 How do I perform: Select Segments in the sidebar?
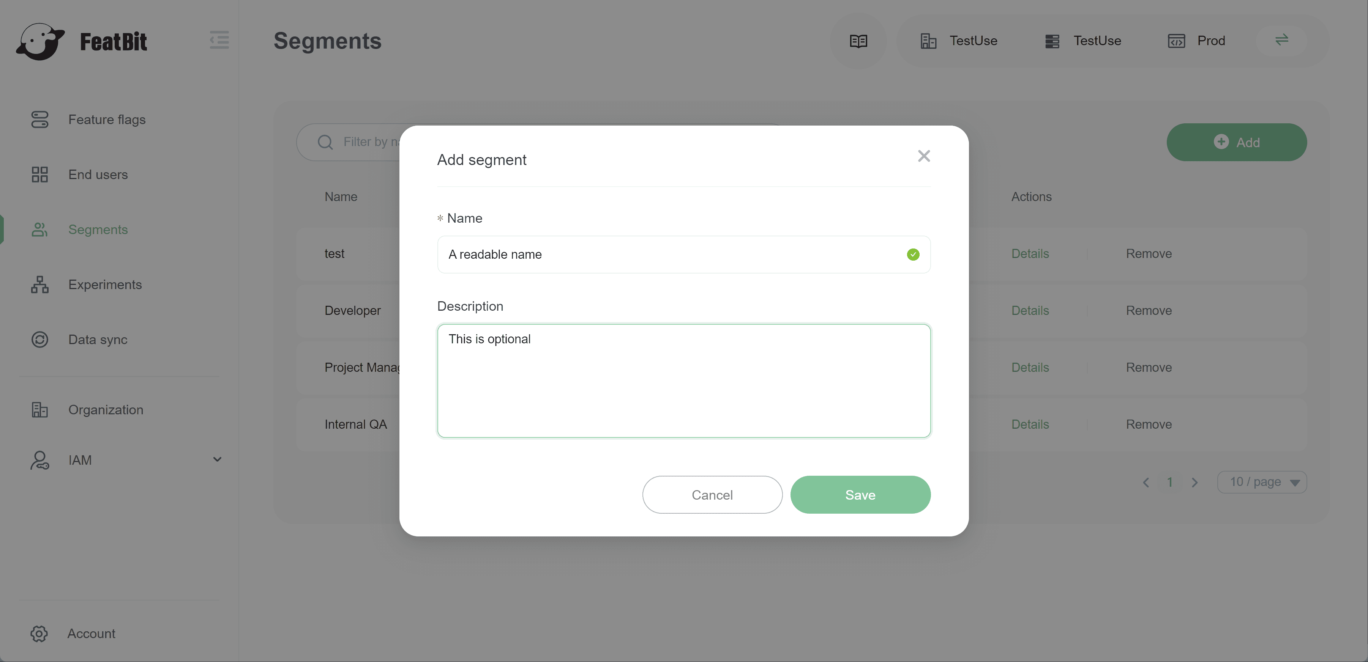point(98,230)
